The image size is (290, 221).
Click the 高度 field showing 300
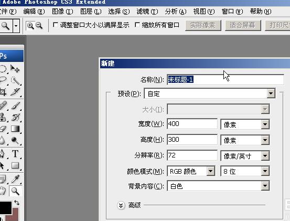point(192,140)
